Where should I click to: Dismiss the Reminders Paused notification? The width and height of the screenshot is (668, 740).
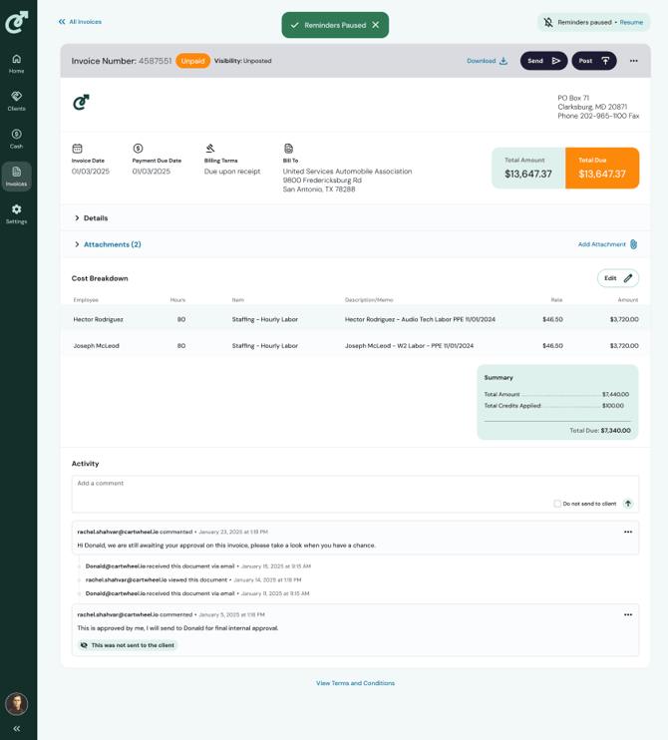376,25
